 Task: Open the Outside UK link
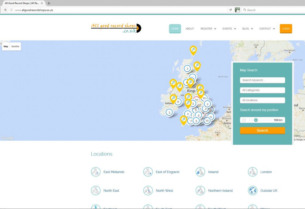[x=269, y=191]
